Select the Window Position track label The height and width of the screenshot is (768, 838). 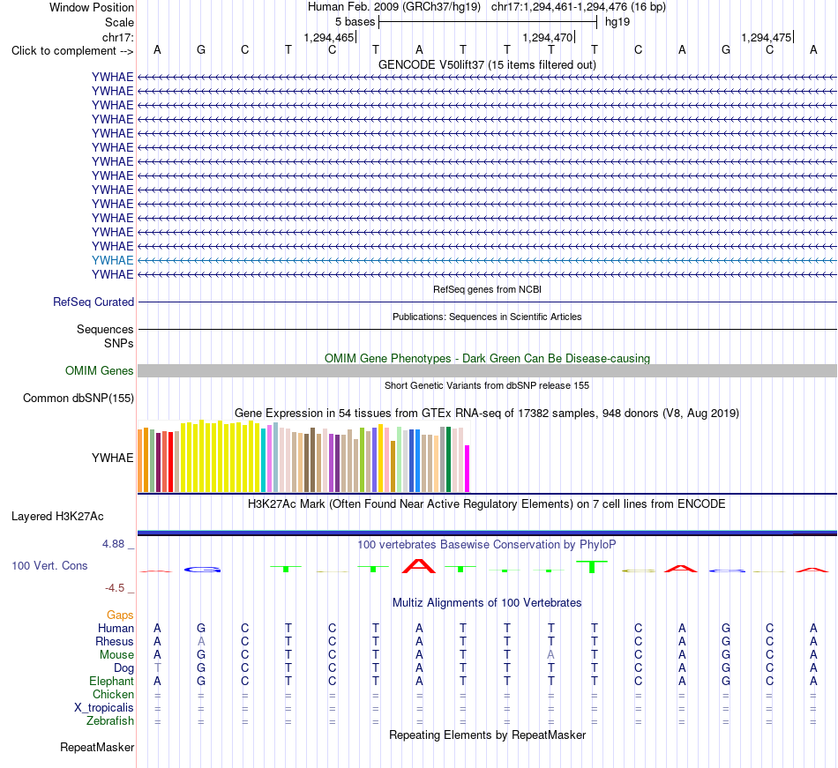click(x=92, y=7)
